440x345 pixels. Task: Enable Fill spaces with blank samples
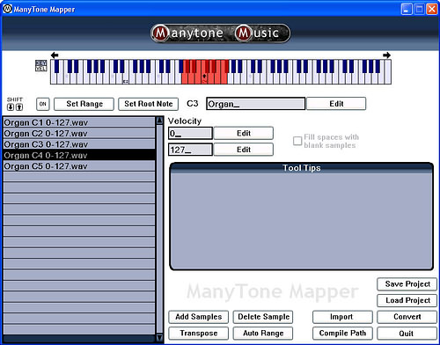pyautogui.click(x=297, y=141)
